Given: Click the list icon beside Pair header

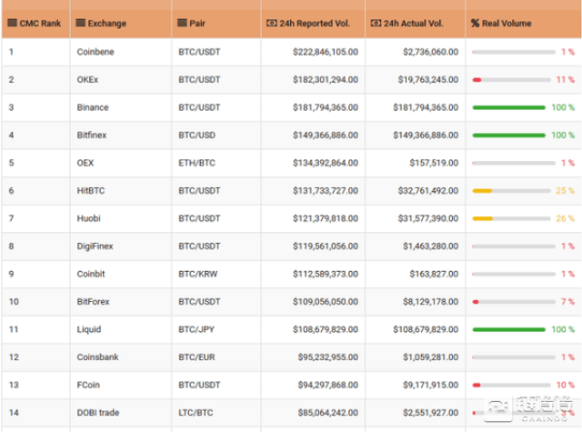Looking at the screenshot, I should (x=182, y=23).
